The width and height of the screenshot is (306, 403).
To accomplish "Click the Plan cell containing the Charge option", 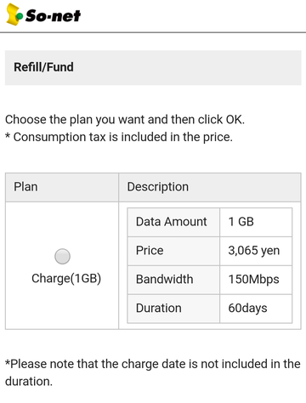I will pos(62,265).
